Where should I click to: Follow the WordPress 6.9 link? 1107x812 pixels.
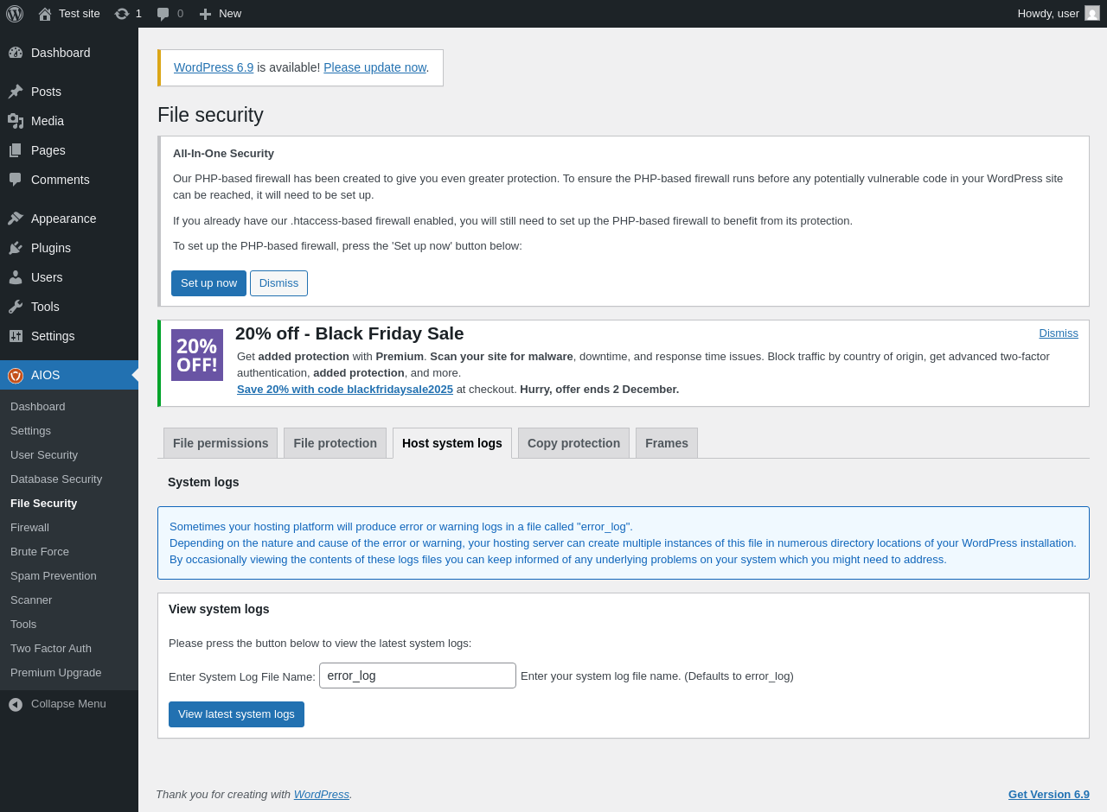(214, 67)
